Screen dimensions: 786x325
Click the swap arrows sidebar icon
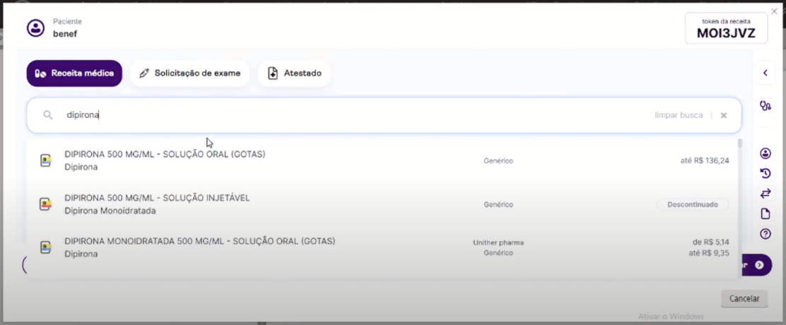tap(765, 194)
